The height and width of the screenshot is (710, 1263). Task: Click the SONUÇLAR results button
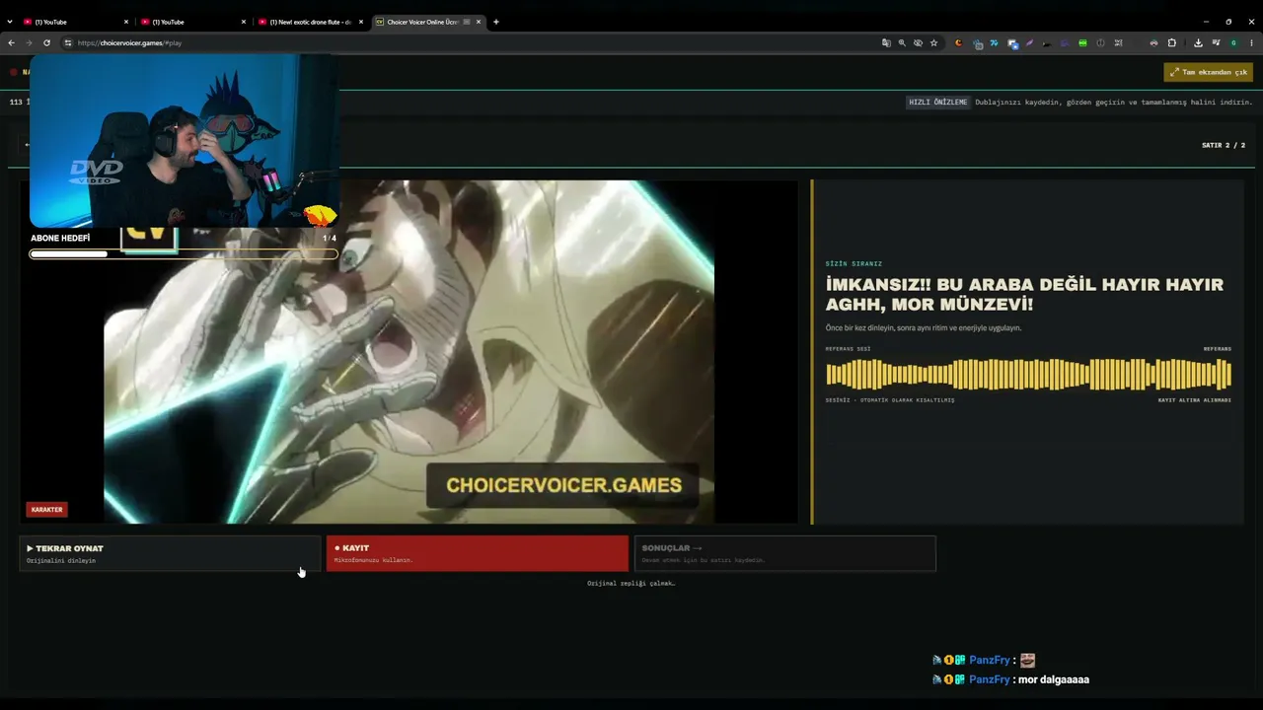[784, 553]
